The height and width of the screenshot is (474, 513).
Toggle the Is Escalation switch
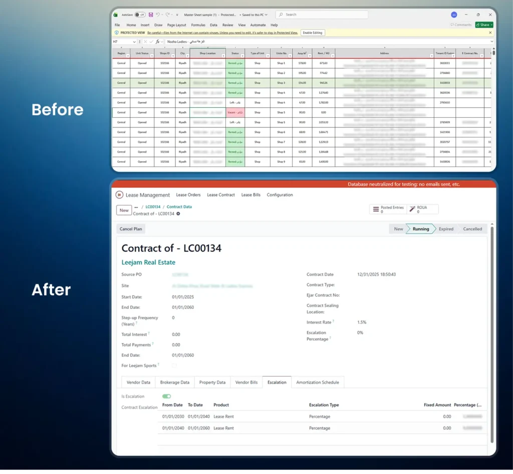166,396
